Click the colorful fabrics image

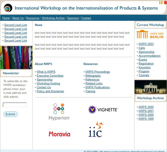[x=16, y=58]
